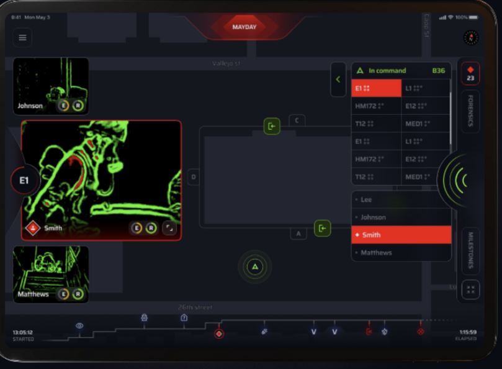Viewport: 502px width, 369px height.
Task: Open the Milestones side tab
Action: [470, 250]
